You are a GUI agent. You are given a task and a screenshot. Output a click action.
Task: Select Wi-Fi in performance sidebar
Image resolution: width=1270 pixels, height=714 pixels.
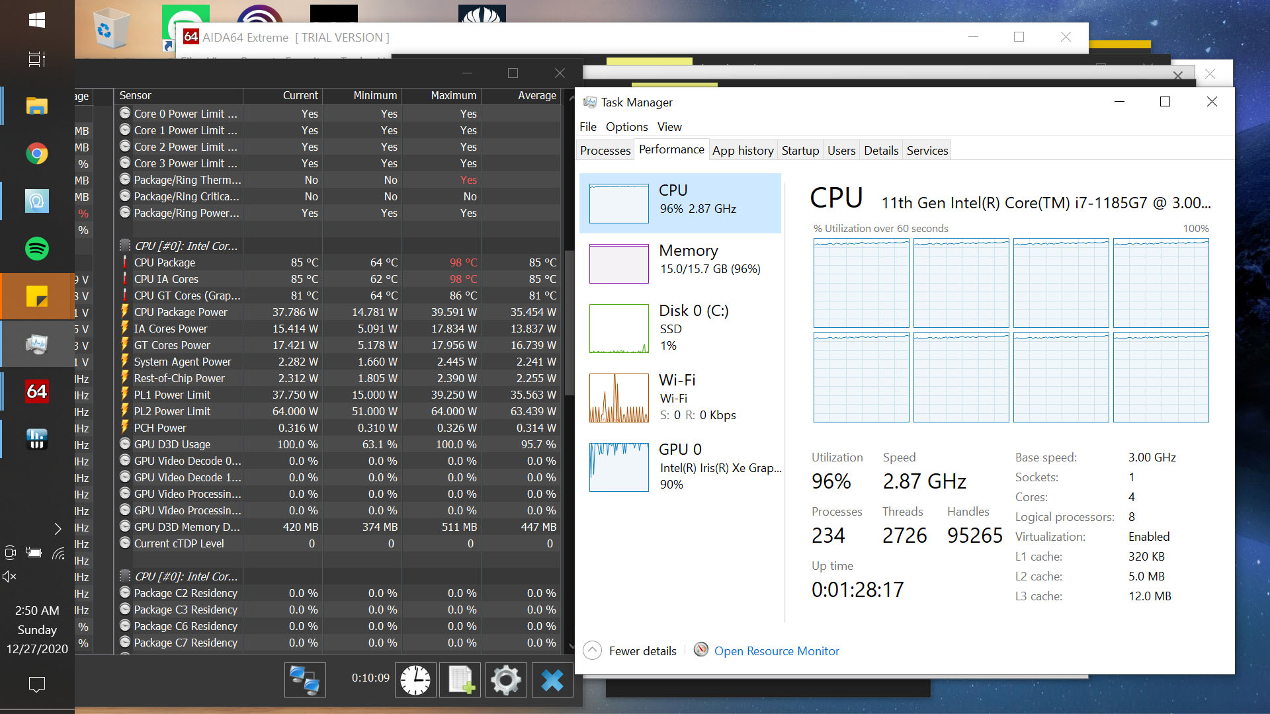tap(680, 397)
